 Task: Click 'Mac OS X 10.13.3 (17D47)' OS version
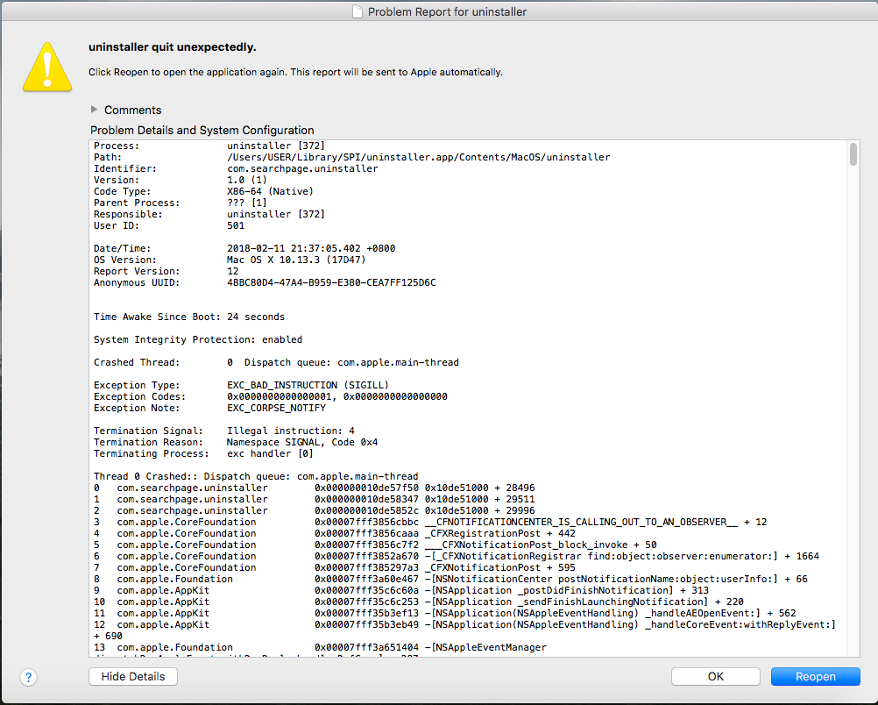pos(296,260)
